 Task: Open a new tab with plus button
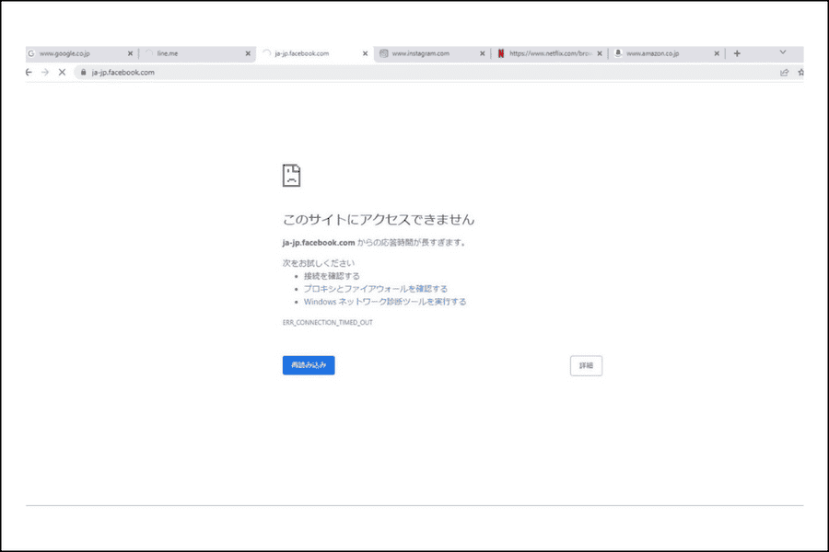coord(737,53)
